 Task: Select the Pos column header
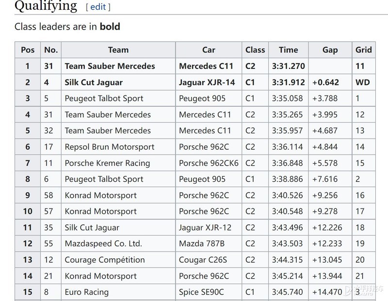28,49
